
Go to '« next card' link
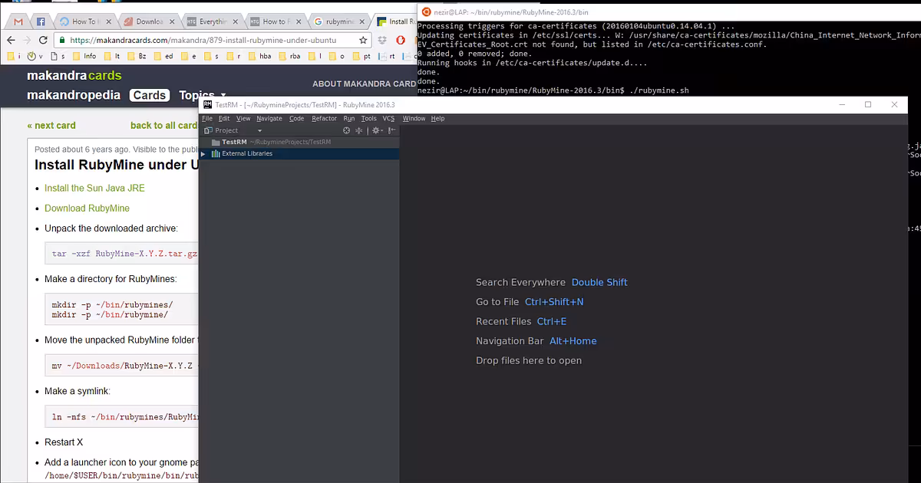[51, 125]
